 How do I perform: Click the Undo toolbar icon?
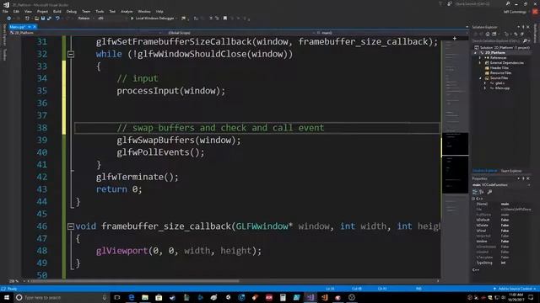(x=57, y=19)
